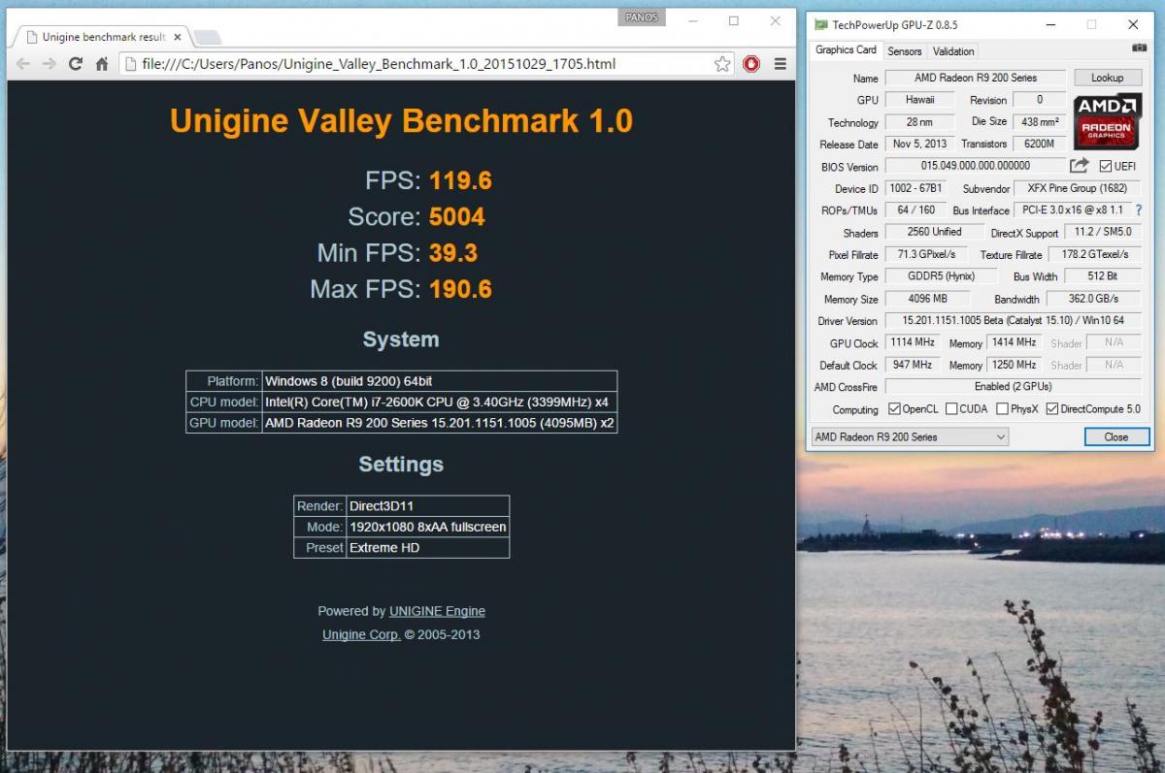1165x773 pixels.
Task: Click the Bandwidth value 362.0 GB/s
Action: [x=1093, y=299]
